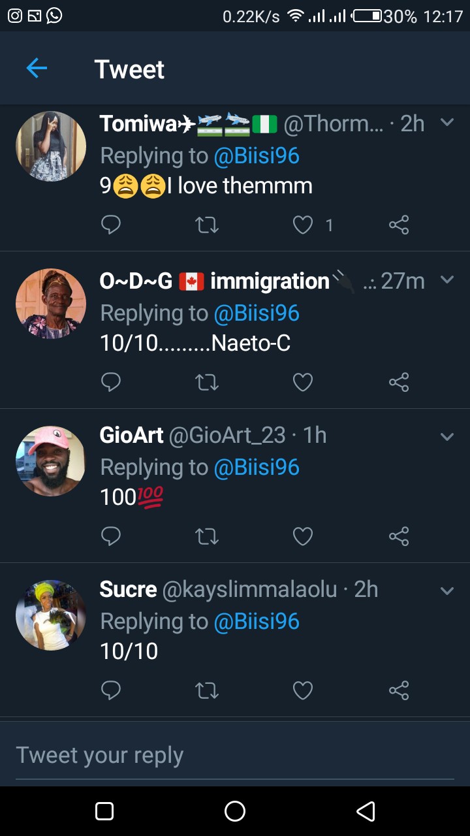Image resolution: width=470 pixels, height=836 pixels.
Task: Retweet Tomiwa's "I love themmm" tweet
Action: point(207,225)
